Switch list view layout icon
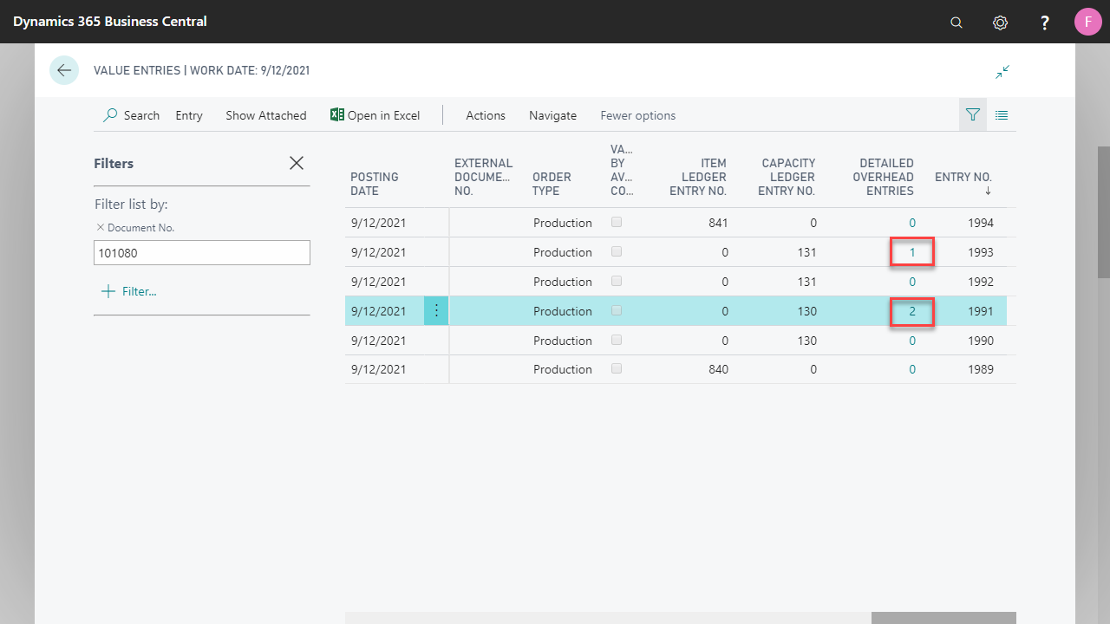The image size is (1110, 624). [x=1002, y=114]
